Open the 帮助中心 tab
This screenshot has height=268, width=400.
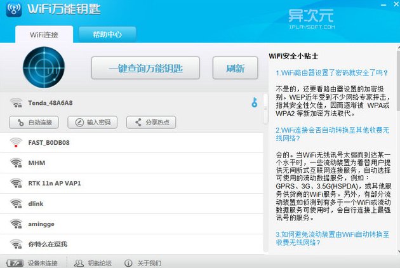[107, 34]
